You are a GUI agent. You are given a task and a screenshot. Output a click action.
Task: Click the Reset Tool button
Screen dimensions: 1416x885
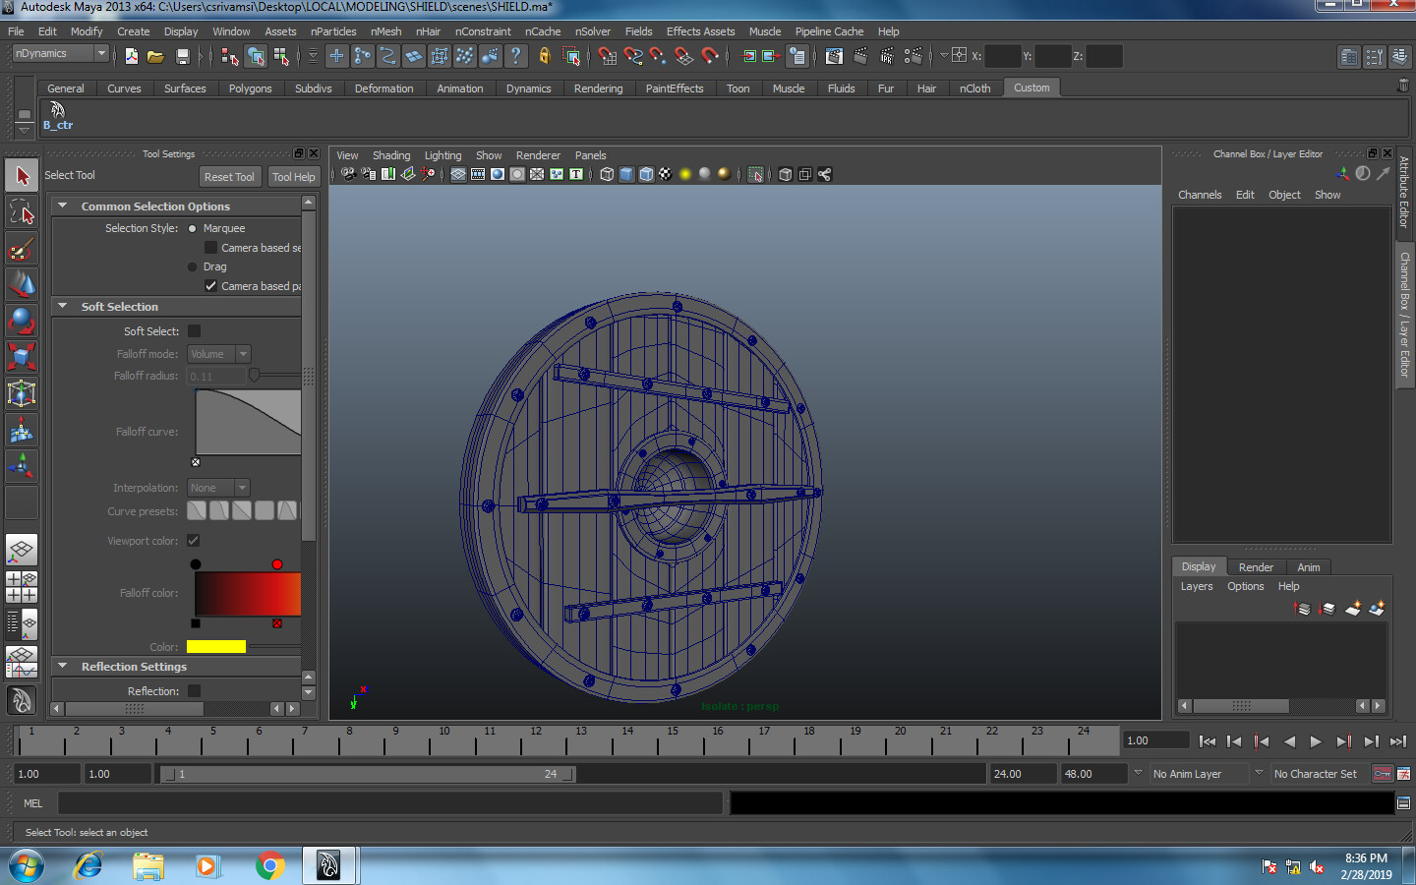point(229,177)
